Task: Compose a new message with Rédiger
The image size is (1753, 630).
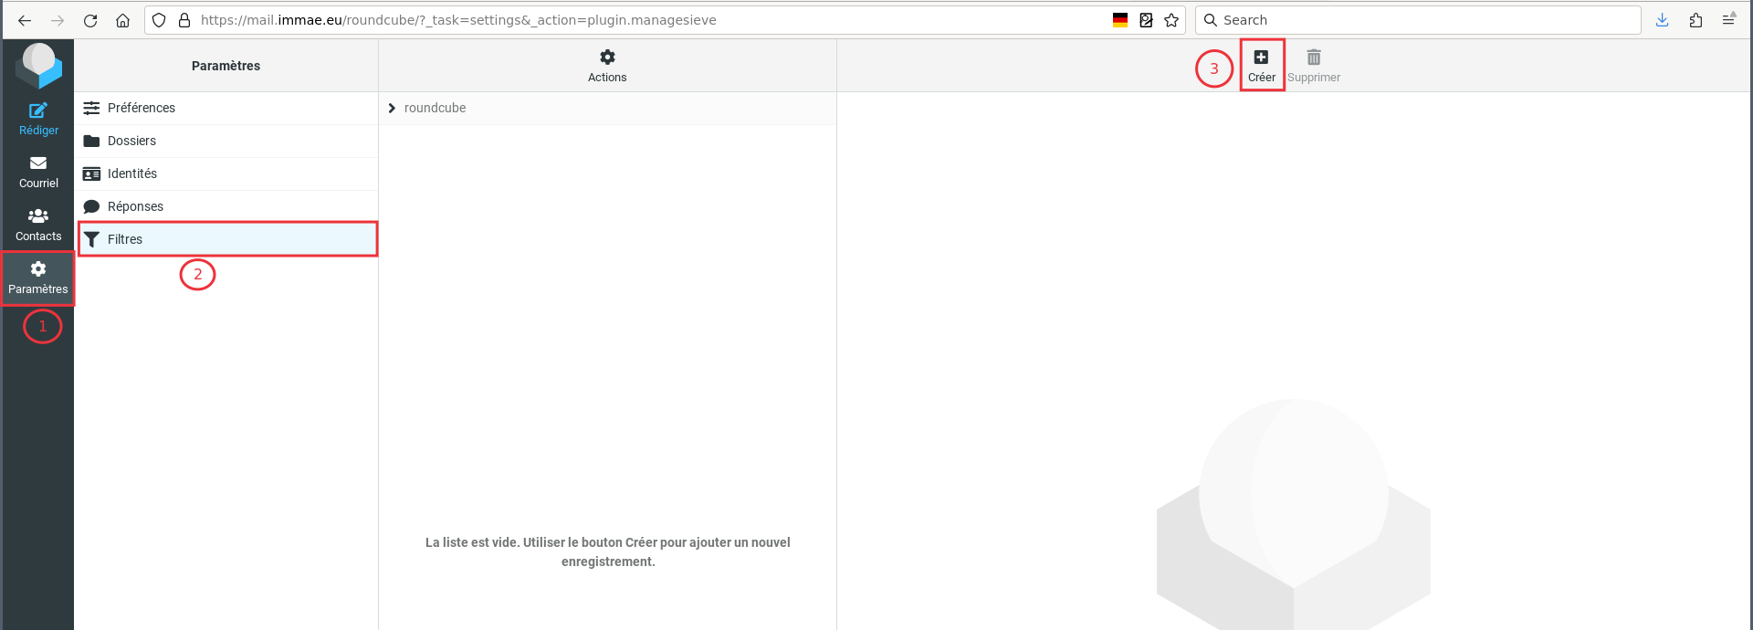Action: point(38,119)
